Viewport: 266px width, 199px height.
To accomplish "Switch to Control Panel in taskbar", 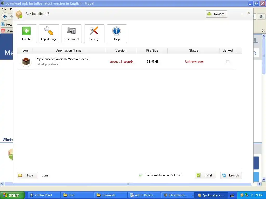I will [44, 195].
